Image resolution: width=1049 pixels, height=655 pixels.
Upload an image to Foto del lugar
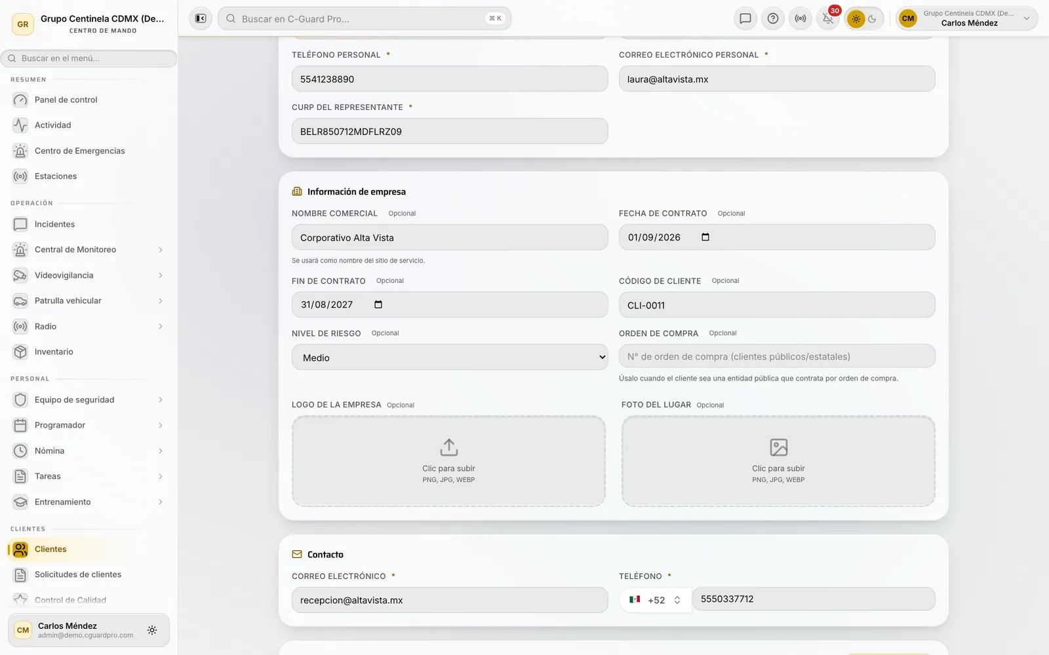(x=778, y=461)
